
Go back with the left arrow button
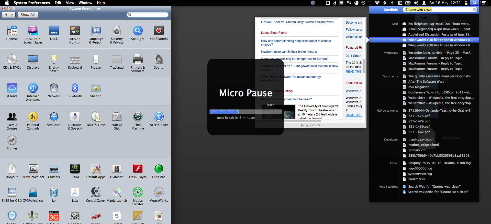point(6,15)
